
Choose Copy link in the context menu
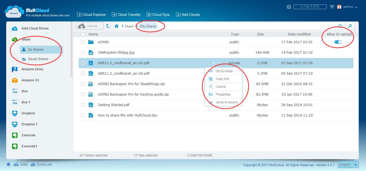coord(224,79)
